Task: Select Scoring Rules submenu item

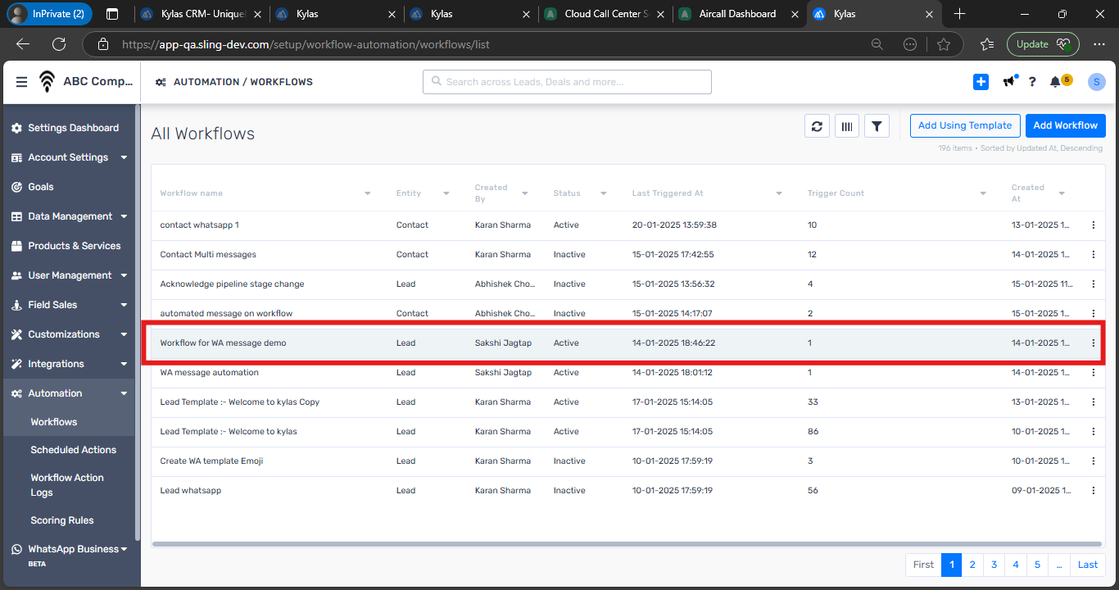Action: pyautogui.click(x=62, y=520)
